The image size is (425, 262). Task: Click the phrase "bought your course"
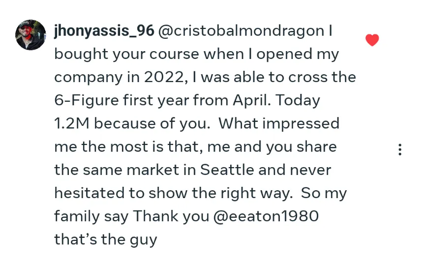(126, 54)
